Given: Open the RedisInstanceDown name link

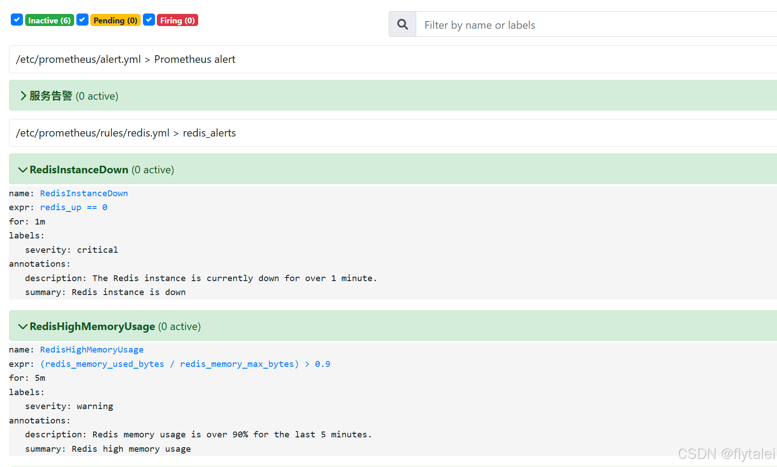Looking at the screenshot, I should [x=84, y=193].
